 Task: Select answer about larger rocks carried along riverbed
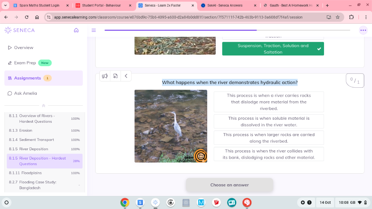[269, 138]
